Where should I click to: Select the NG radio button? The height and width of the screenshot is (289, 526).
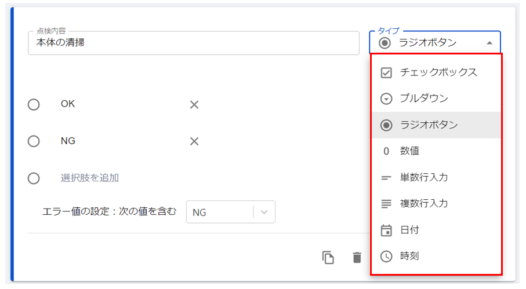point(34,141)
